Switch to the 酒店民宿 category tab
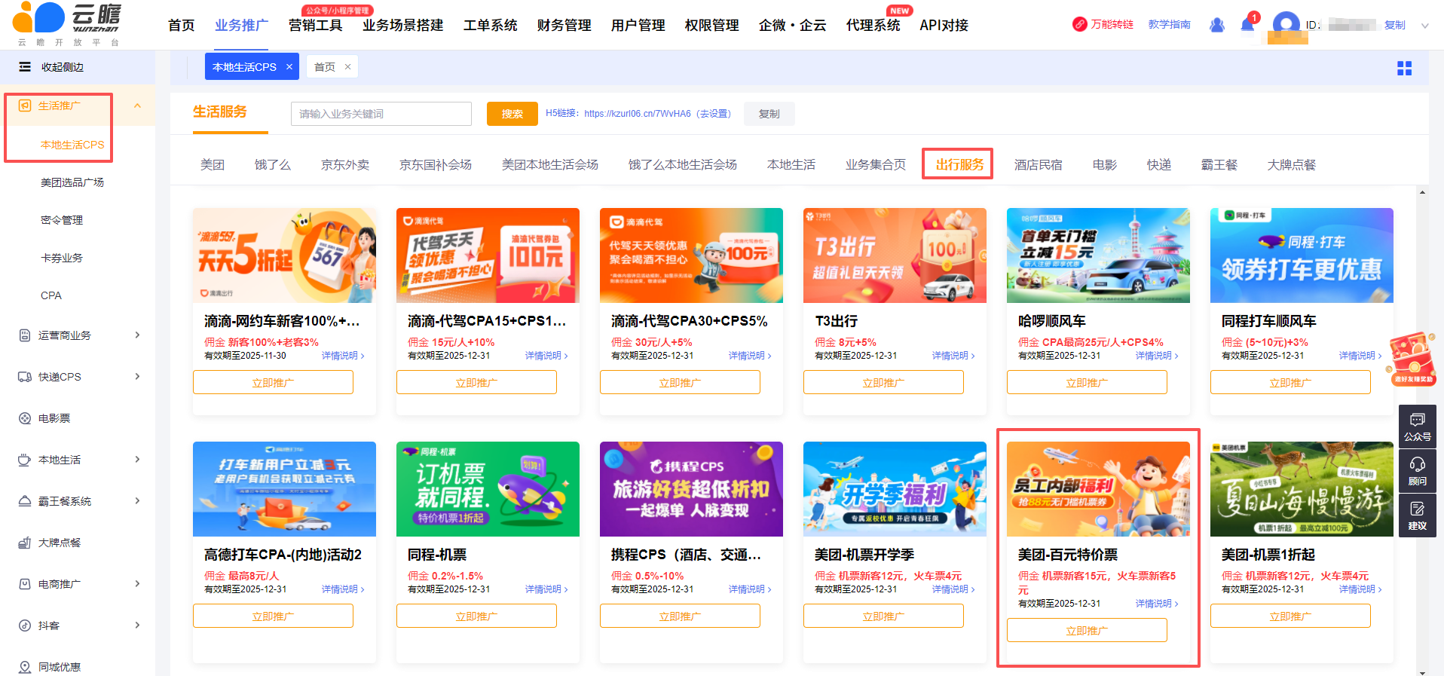The image size is (1444, 676). pos(1038,164)
